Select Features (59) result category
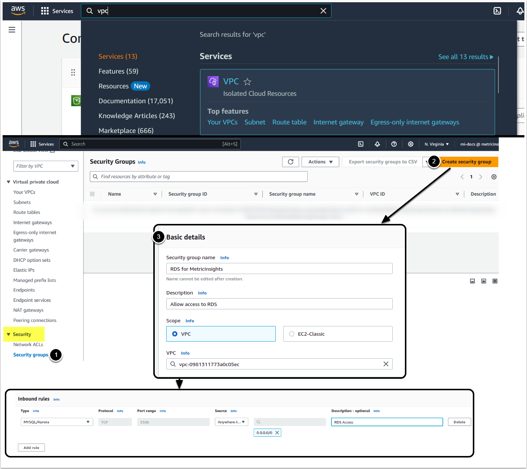527x469 pixels. click(x=118, y=71)
